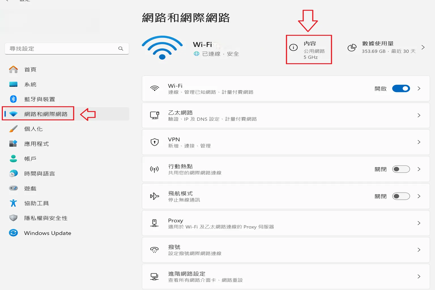Click the Bluetooth icon for 藍牙與裝置

coord(13,99)
